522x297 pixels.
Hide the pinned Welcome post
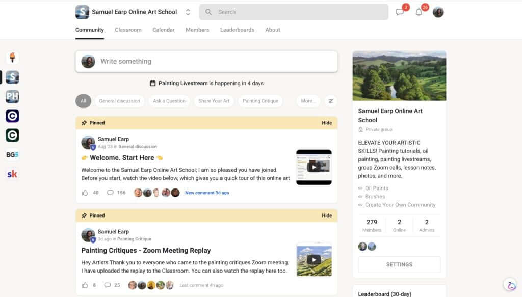(327, 123)
